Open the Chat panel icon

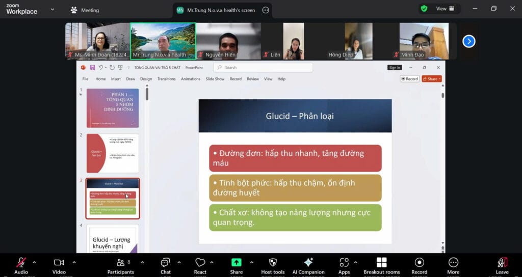click(165, 263)
